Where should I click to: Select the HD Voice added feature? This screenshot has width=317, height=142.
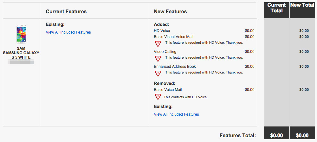click(162, 31)
